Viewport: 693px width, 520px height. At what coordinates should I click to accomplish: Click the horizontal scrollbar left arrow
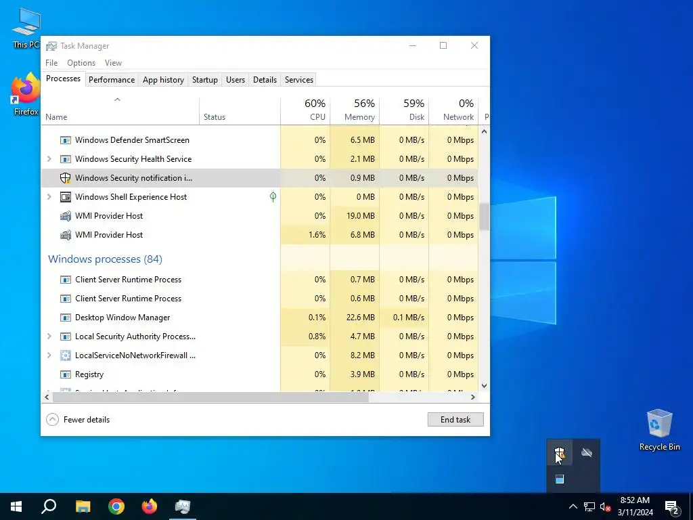click(x=47, y=397)
